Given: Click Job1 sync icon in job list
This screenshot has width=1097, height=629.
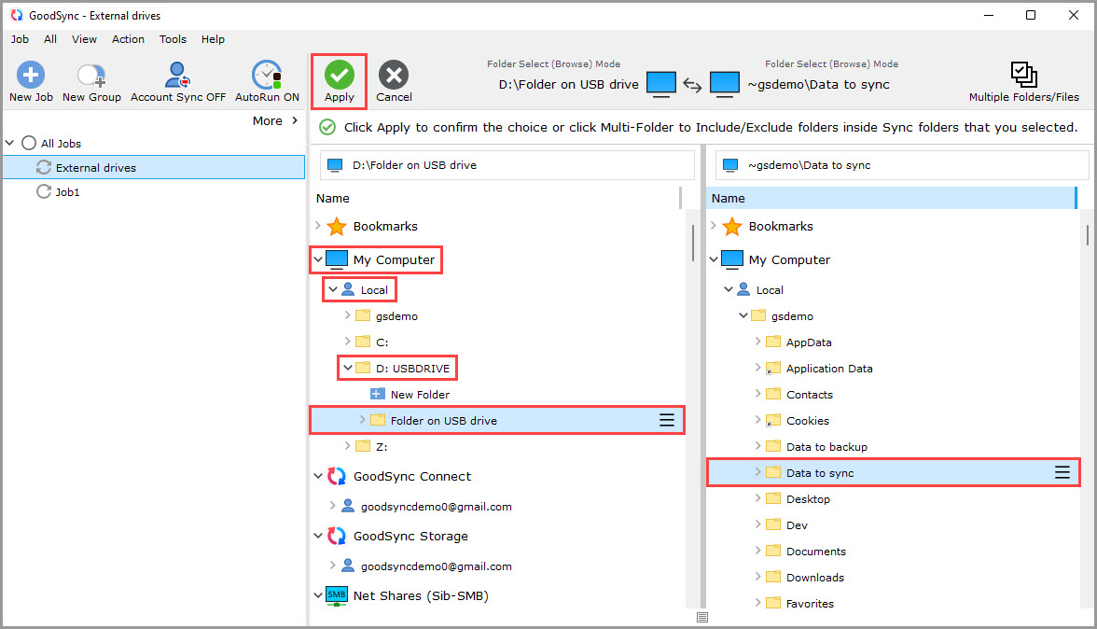Looking at the screenshot, I should click(43, 191).
